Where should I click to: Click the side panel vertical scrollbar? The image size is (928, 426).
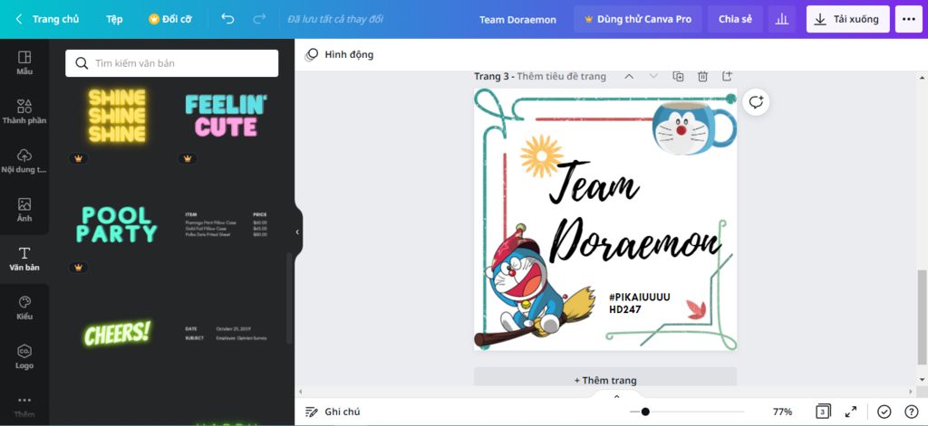point(289,298)
